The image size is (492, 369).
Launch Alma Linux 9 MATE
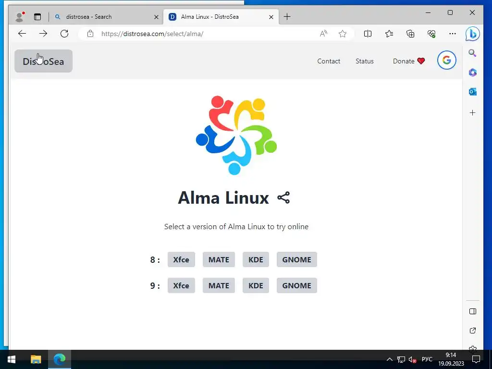coord(219,285)
